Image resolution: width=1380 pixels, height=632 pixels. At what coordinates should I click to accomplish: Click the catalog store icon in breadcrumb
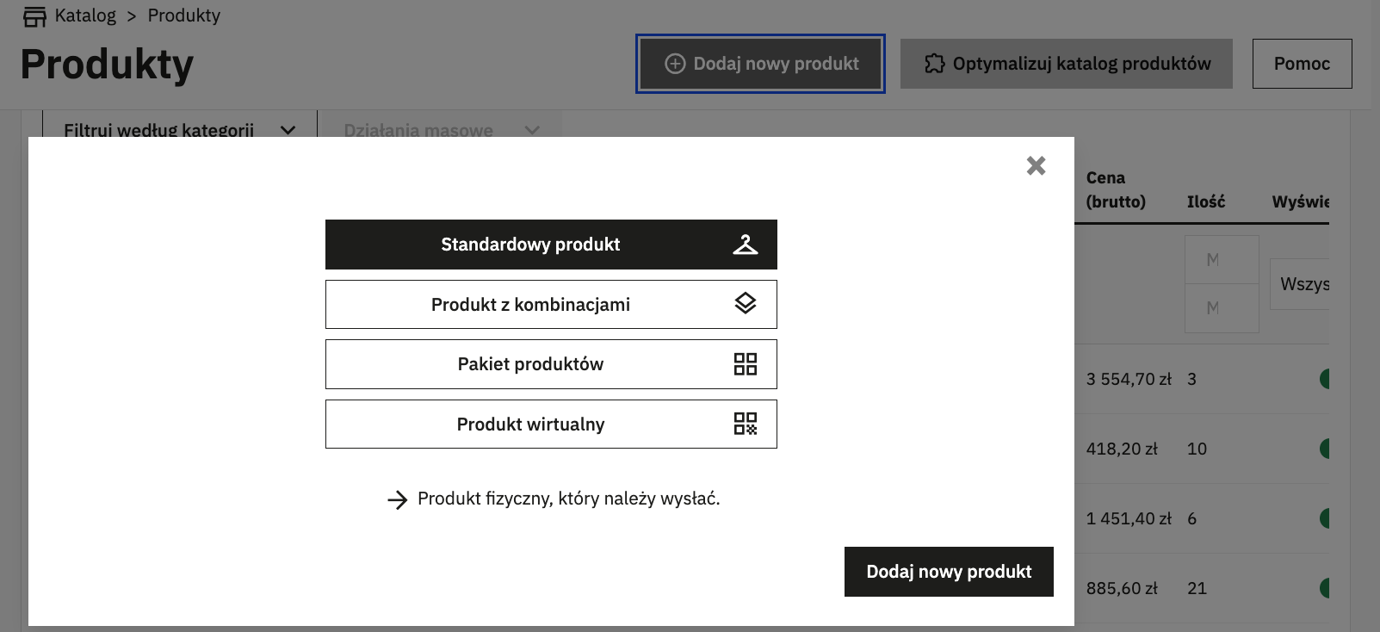click(x=34, y=16)
